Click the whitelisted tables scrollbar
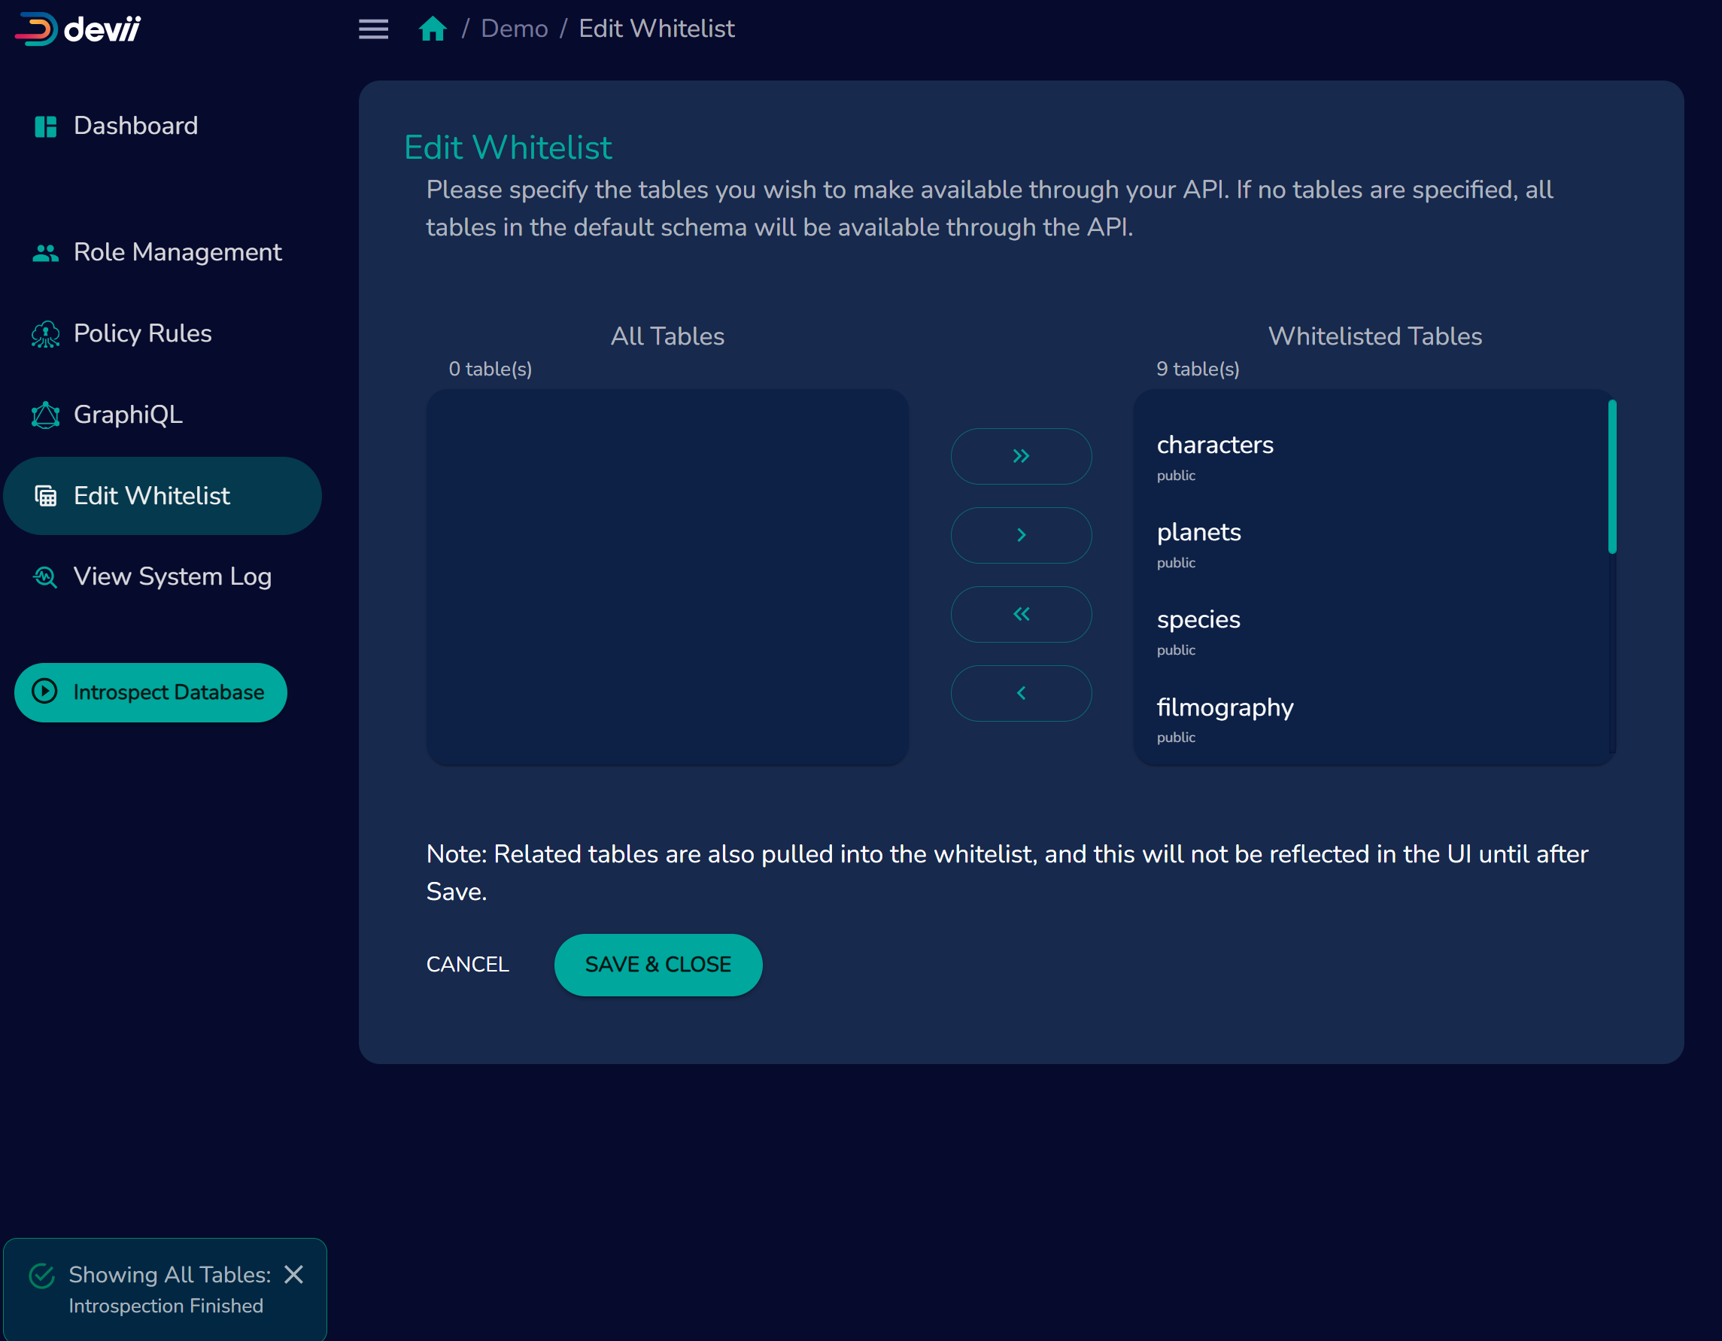The width and height of the screenshot is (1722, 1341). (x=1611, y=477)
